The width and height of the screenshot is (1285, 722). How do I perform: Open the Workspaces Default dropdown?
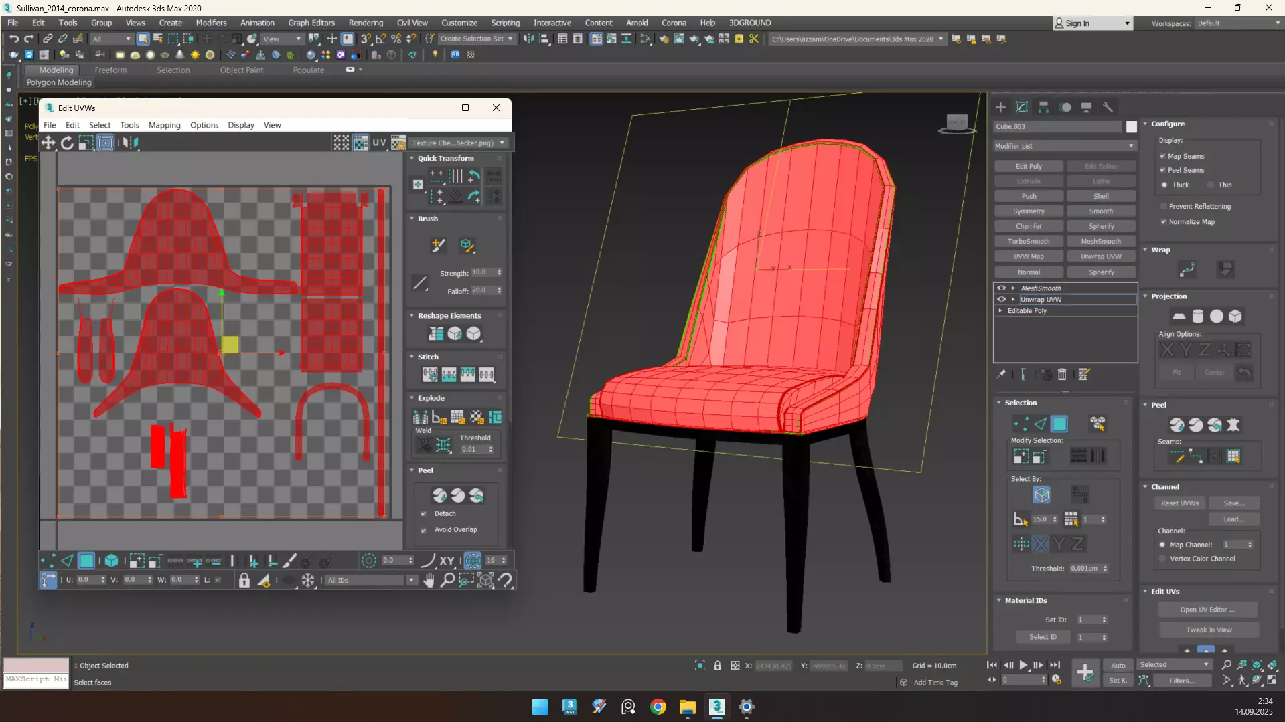(1237, 23)
